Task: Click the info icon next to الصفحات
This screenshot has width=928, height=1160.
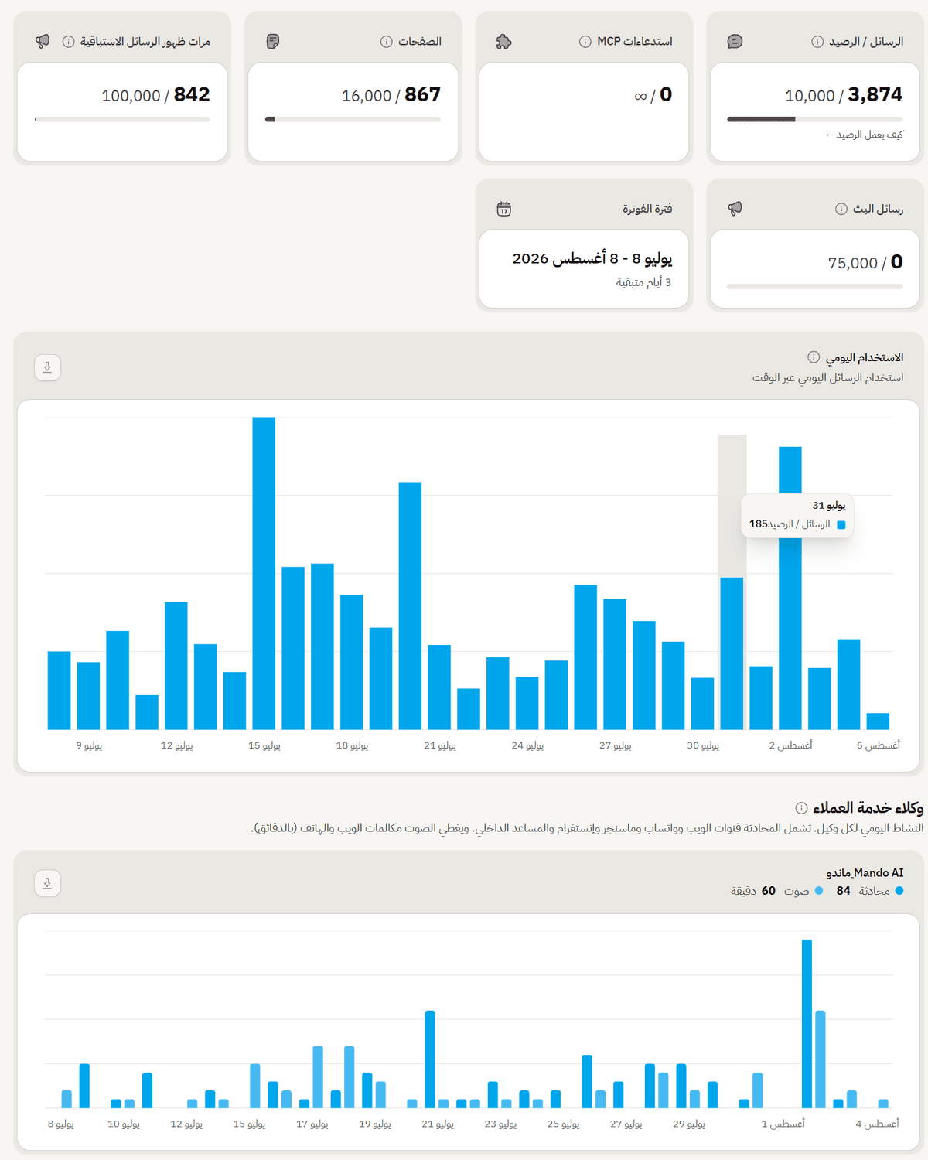Action: click(386, 42)
